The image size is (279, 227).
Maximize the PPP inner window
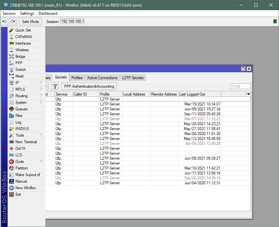coord(243,69)
